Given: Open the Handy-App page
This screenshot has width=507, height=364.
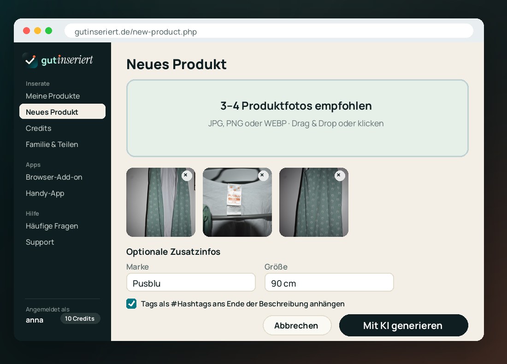Looking at the screenshot, I should (45, 194).
